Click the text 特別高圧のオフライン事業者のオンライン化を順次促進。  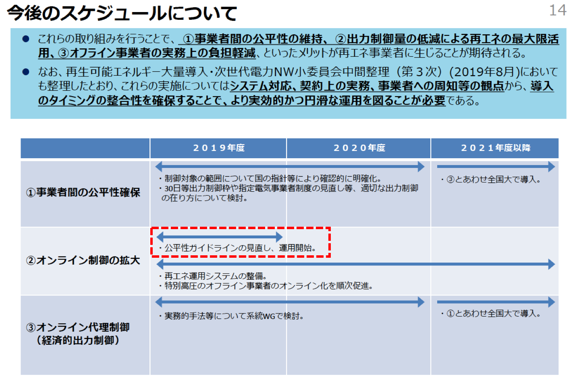[x=268, y=286]
